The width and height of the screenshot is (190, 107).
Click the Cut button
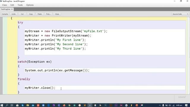tap(22, 14)
